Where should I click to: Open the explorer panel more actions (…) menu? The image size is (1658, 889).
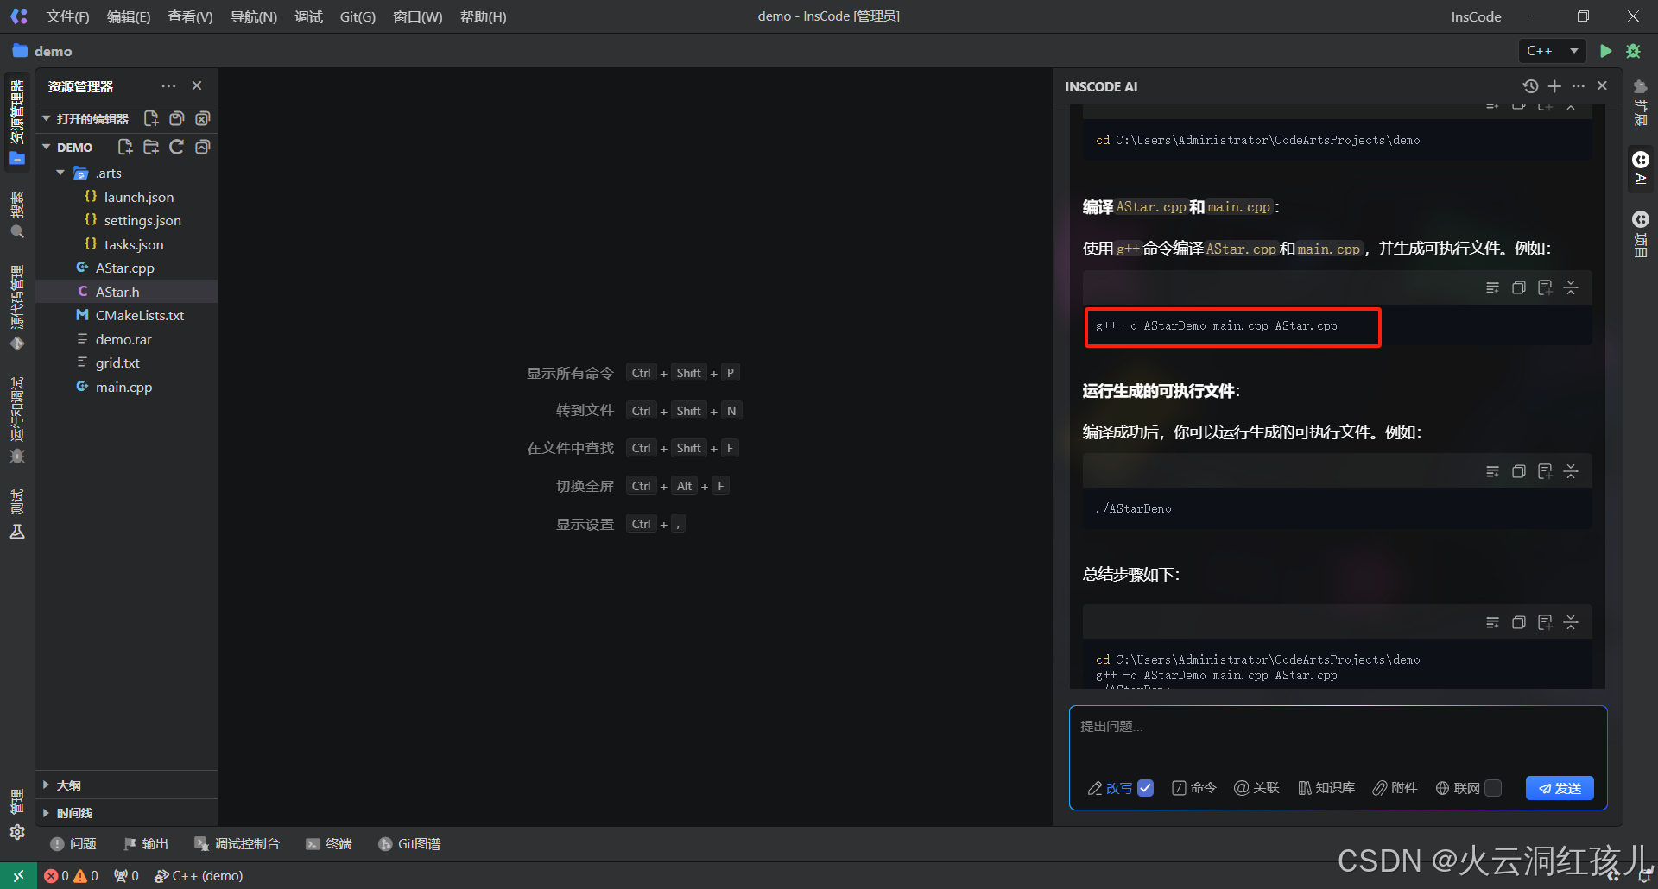click(x=168, y=86)
